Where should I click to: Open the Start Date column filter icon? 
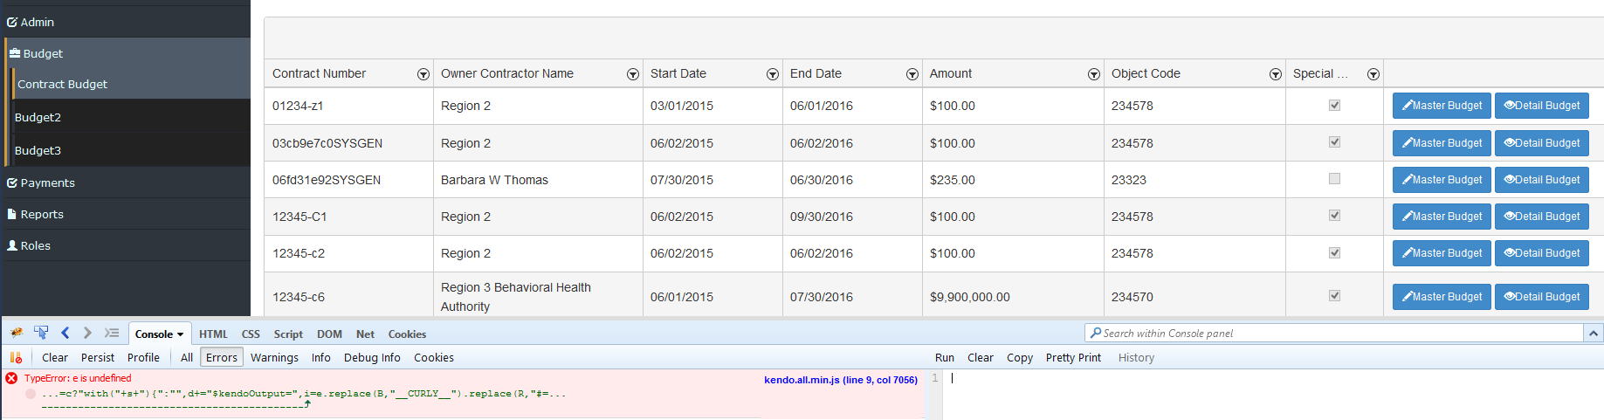[x=773, y=74]
